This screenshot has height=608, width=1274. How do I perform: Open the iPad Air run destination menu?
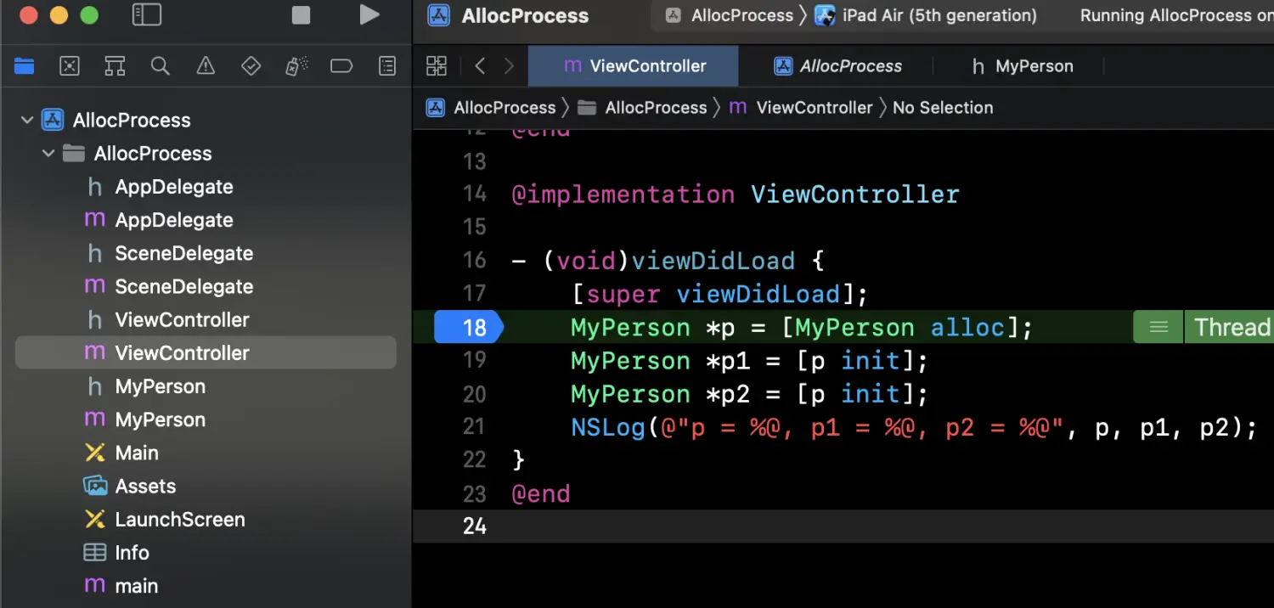pyautogui.click(x=927, y=16)
